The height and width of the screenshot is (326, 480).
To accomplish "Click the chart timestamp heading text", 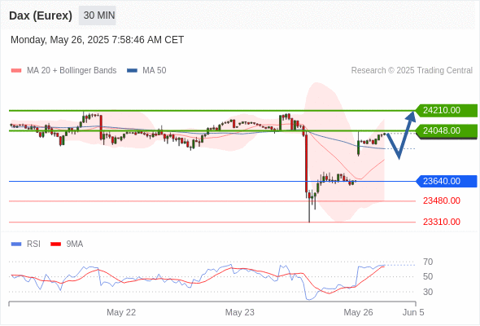I will pos(98,40).
